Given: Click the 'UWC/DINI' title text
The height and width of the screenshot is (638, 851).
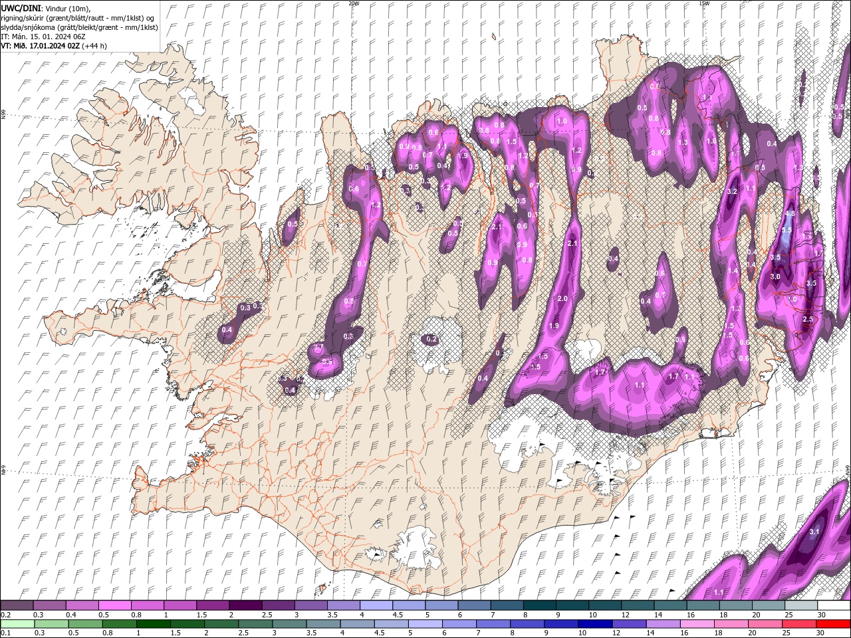Looking at the screenshot, I should [x=21, y=7].
